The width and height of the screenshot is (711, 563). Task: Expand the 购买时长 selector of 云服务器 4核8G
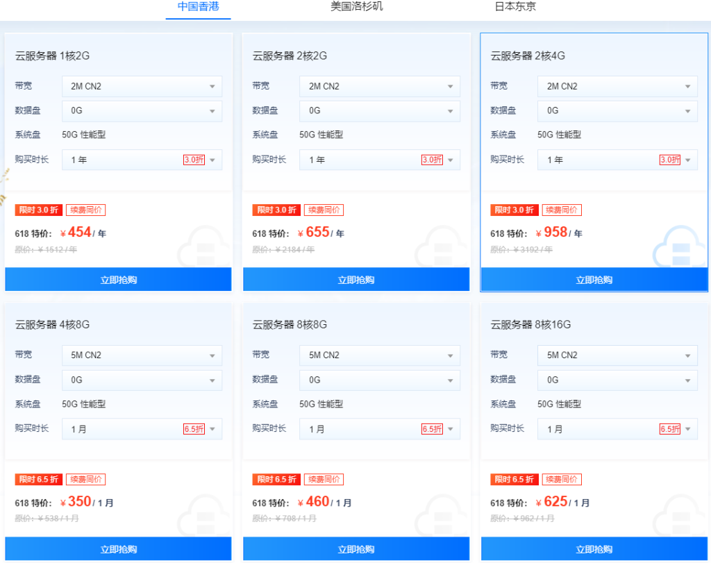[x=142, y=429]
